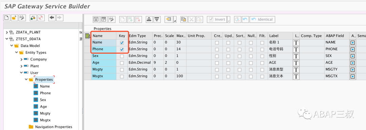Click the filter icon button with dropdown
The width and height of the screenshot is (366, 130).
[x=169, y=20]
